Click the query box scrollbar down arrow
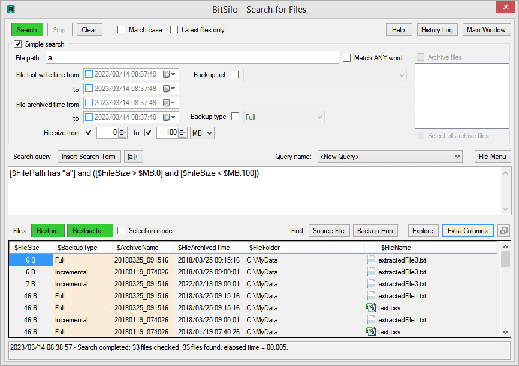The height and width of the screenshot is (366, 519). pyautogui.click(x=505, y=209)
